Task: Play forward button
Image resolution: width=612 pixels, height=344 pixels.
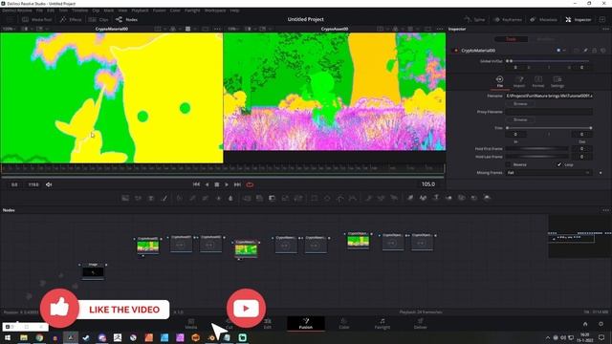Action: tap(227, 184)
